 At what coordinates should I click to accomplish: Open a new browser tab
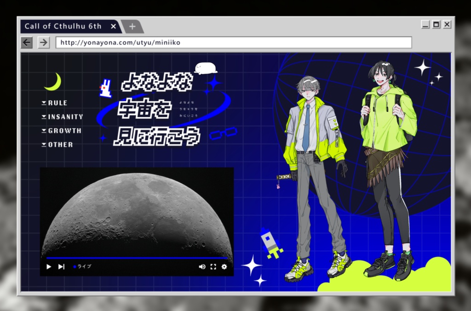point(132,26)
